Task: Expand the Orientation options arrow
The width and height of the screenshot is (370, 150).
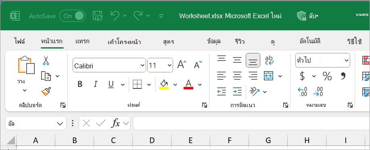Action: point(265,91)
